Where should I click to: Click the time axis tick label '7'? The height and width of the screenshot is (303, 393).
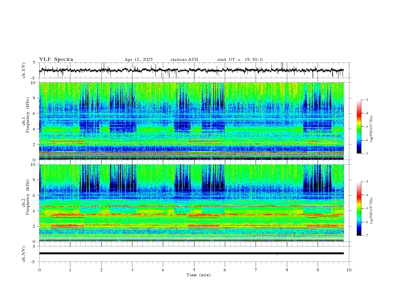[256, 270]
